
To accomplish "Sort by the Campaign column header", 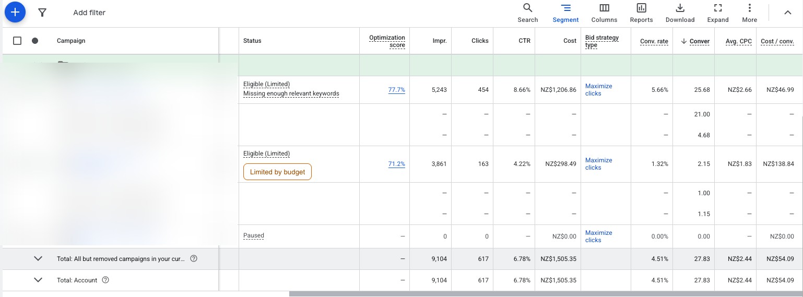I will 71,41.
